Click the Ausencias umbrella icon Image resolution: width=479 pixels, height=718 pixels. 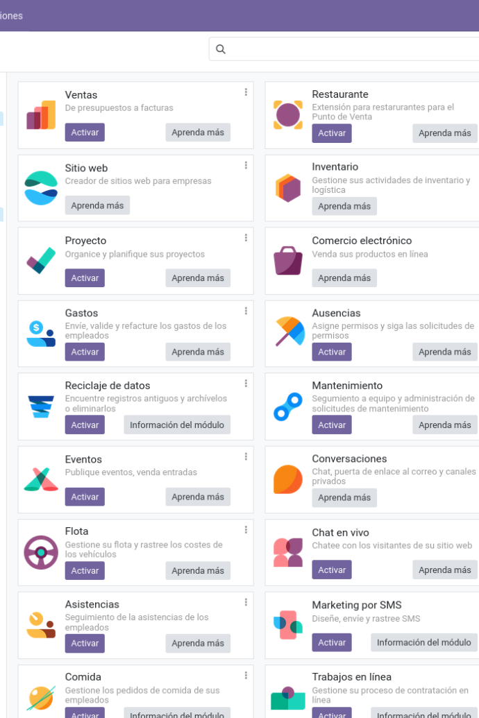(x=289, y=331)
